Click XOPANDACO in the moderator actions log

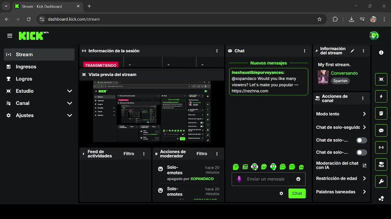202,179
